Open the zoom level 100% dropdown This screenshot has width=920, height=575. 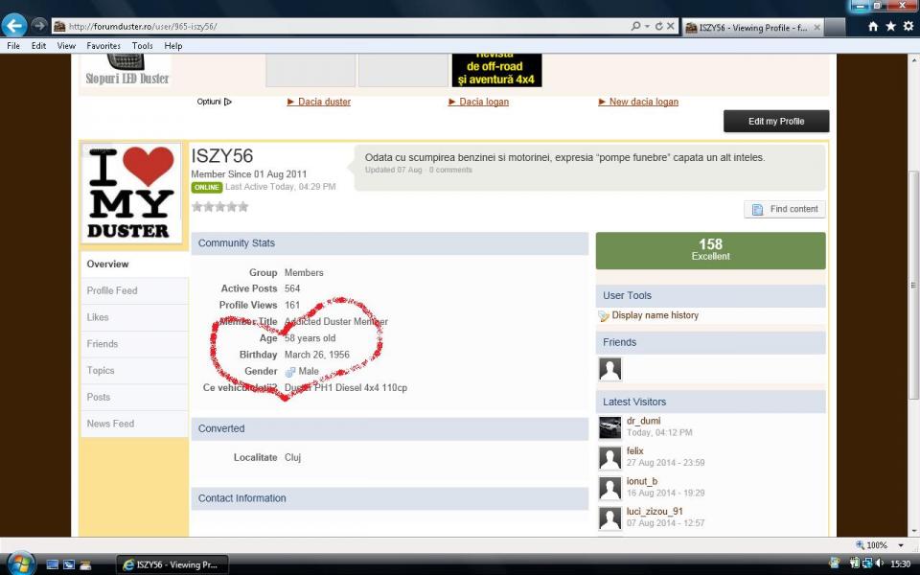(x=901, y=545)
